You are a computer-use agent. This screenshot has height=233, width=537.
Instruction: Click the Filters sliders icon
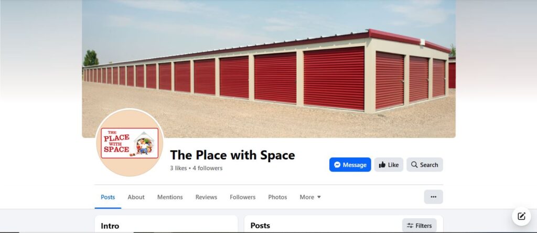tap(410, 226)
